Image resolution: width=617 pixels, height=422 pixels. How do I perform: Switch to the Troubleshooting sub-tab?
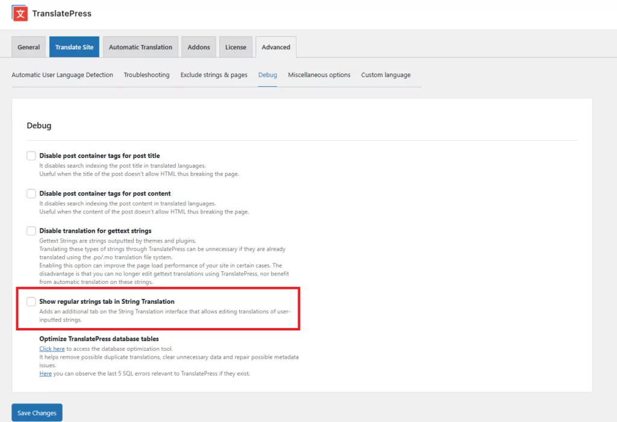pyautogui.click(x=147, y=75)
